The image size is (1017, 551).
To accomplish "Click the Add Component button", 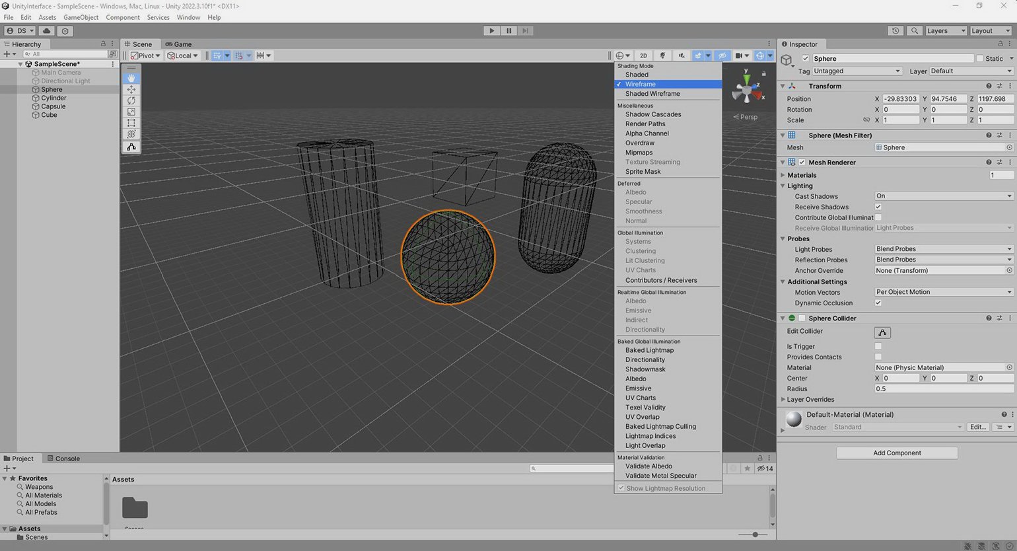I will 896,453.
